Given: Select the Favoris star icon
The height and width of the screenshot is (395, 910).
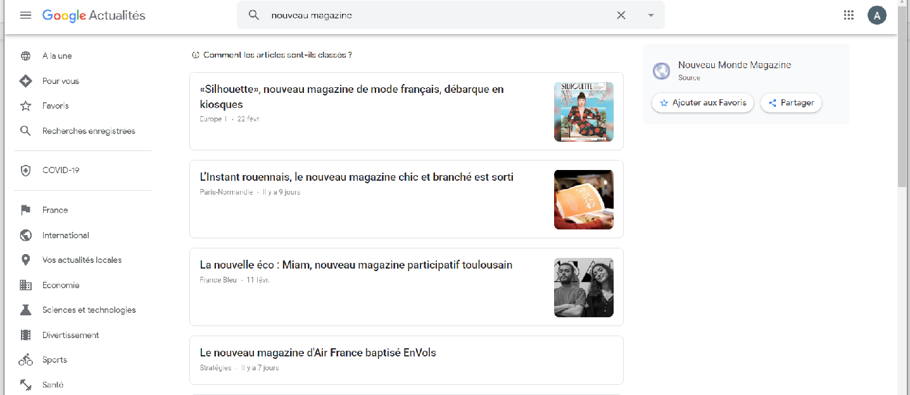Looking at the screenshot, I should tap(26, 106).
